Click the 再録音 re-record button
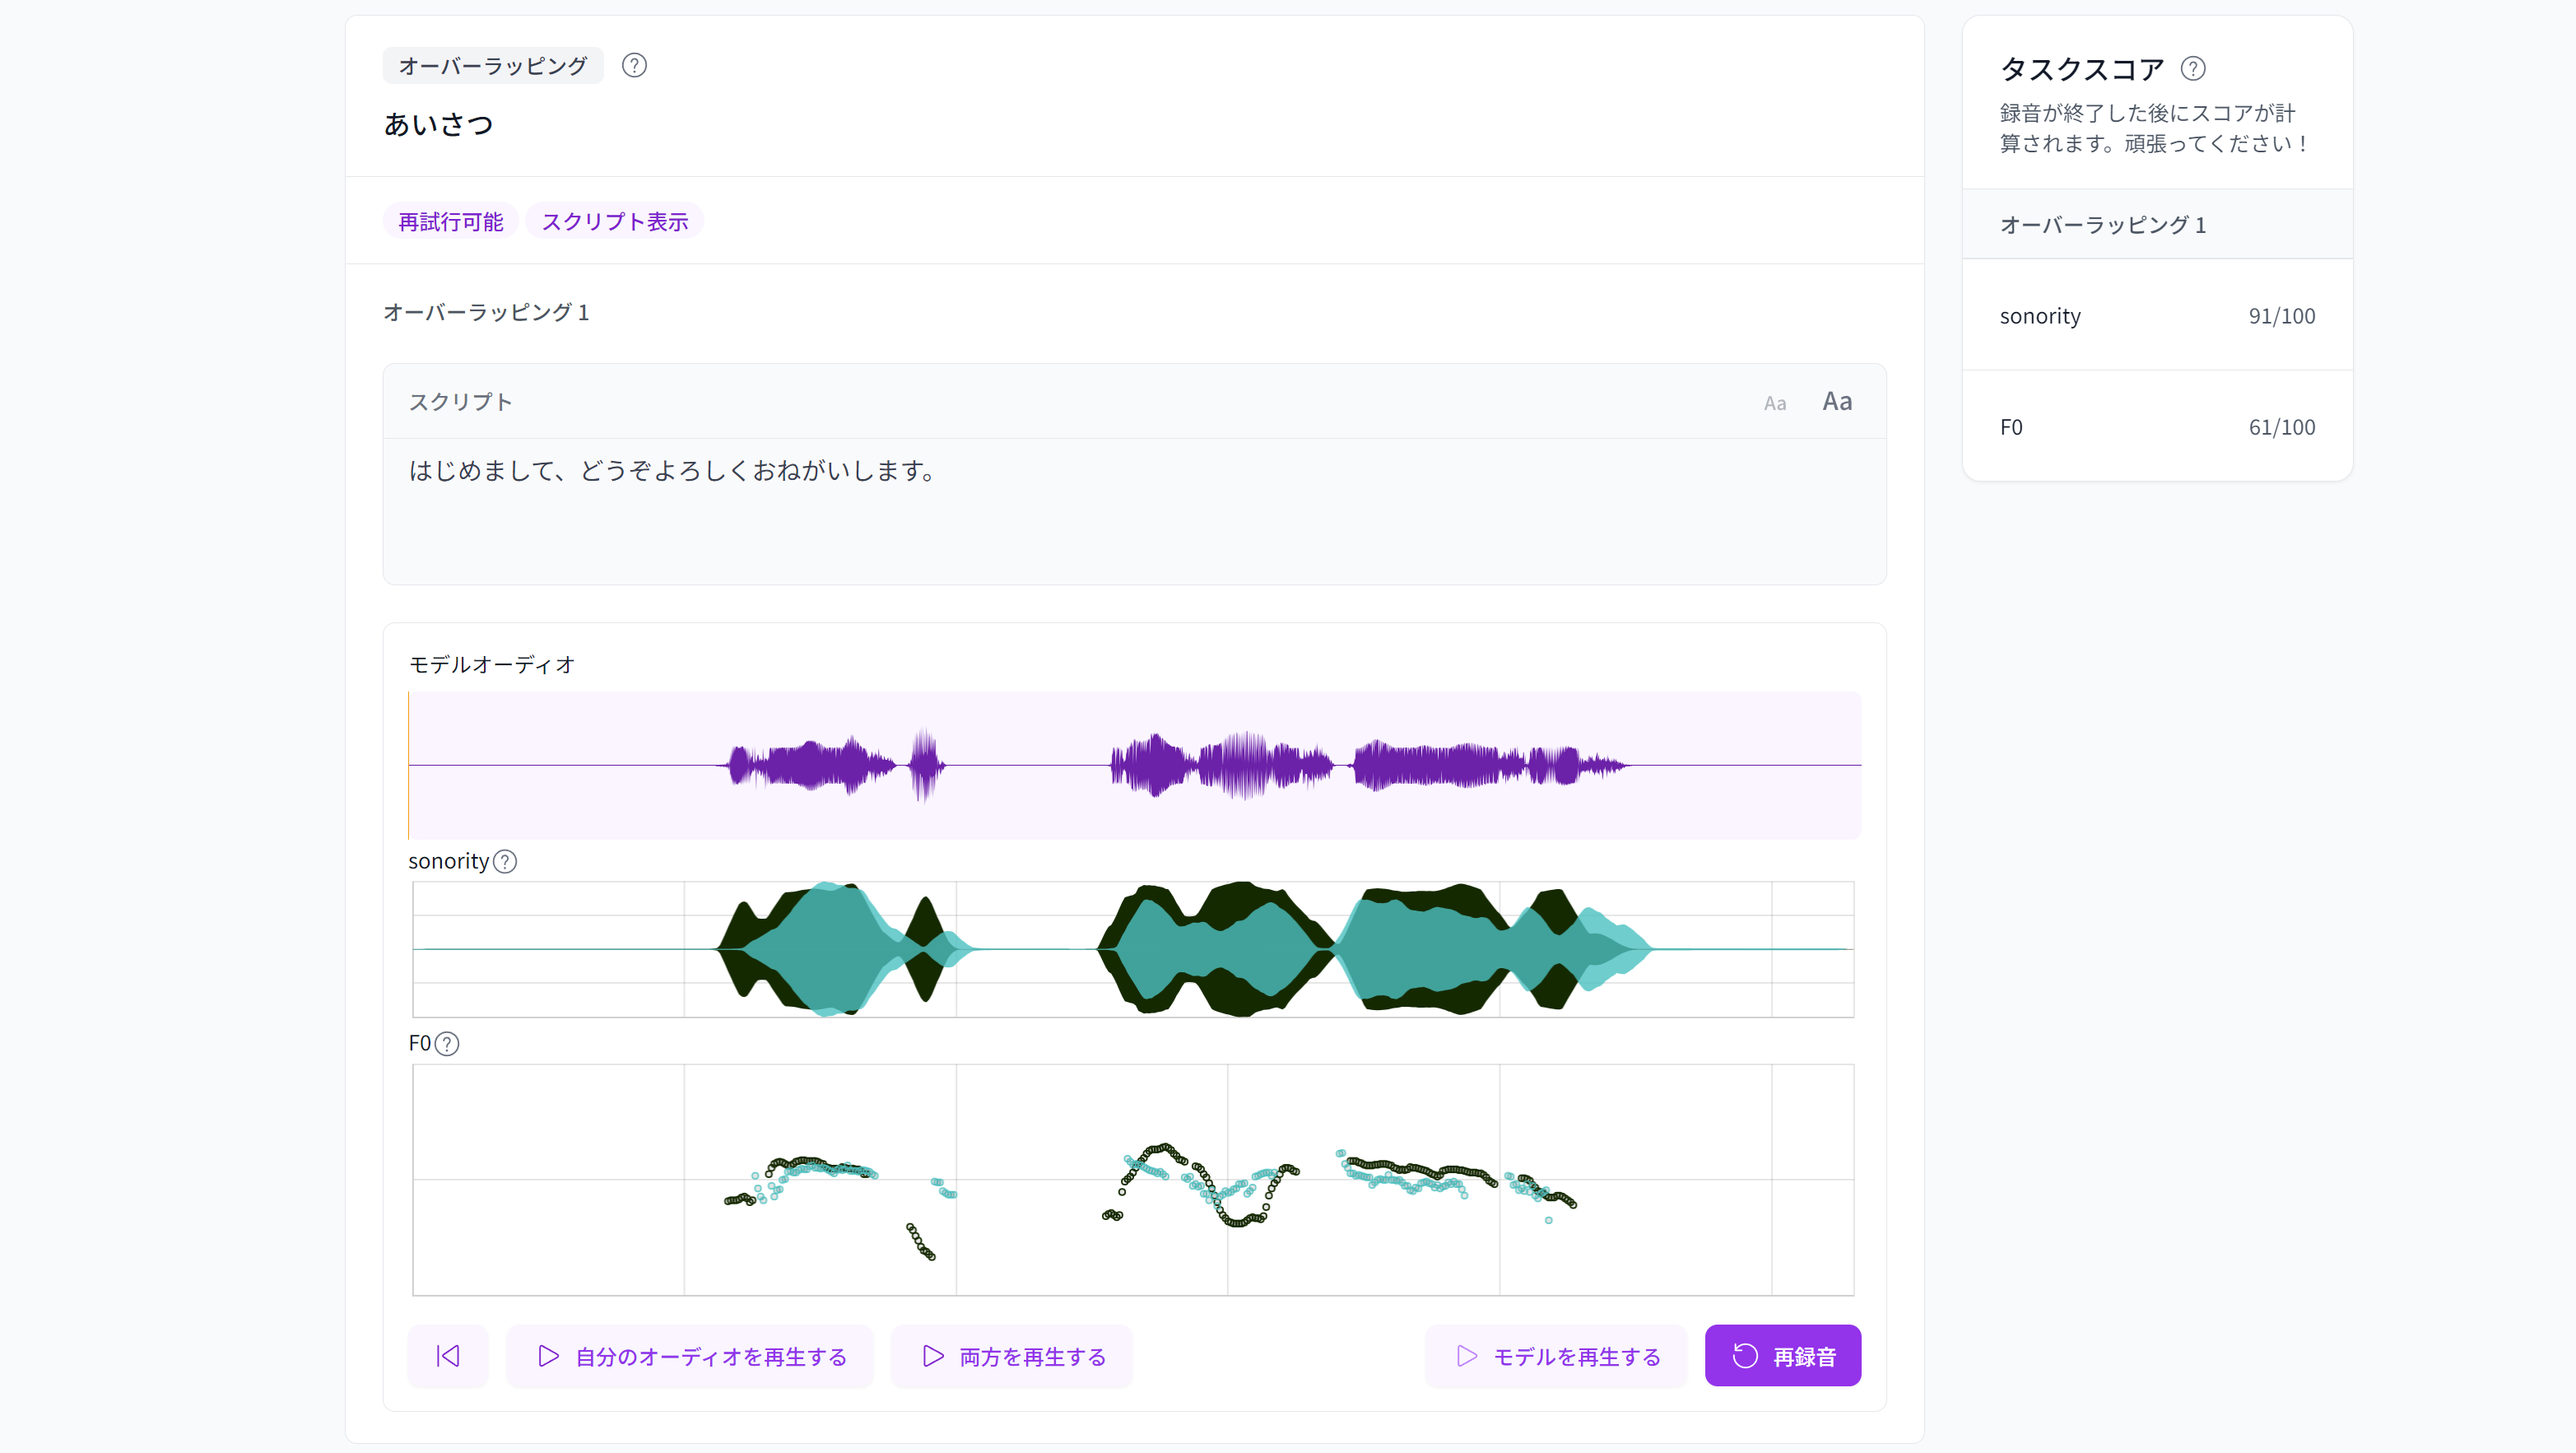2576x1453 pixels. click(1782, 1356)
